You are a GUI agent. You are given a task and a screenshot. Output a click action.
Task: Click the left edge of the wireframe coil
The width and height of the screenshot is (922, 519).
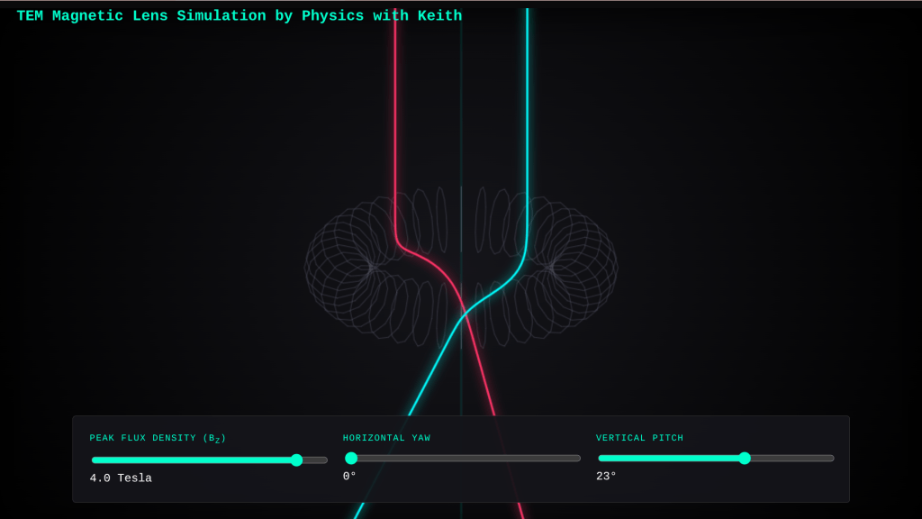click(x=308, y=266)
